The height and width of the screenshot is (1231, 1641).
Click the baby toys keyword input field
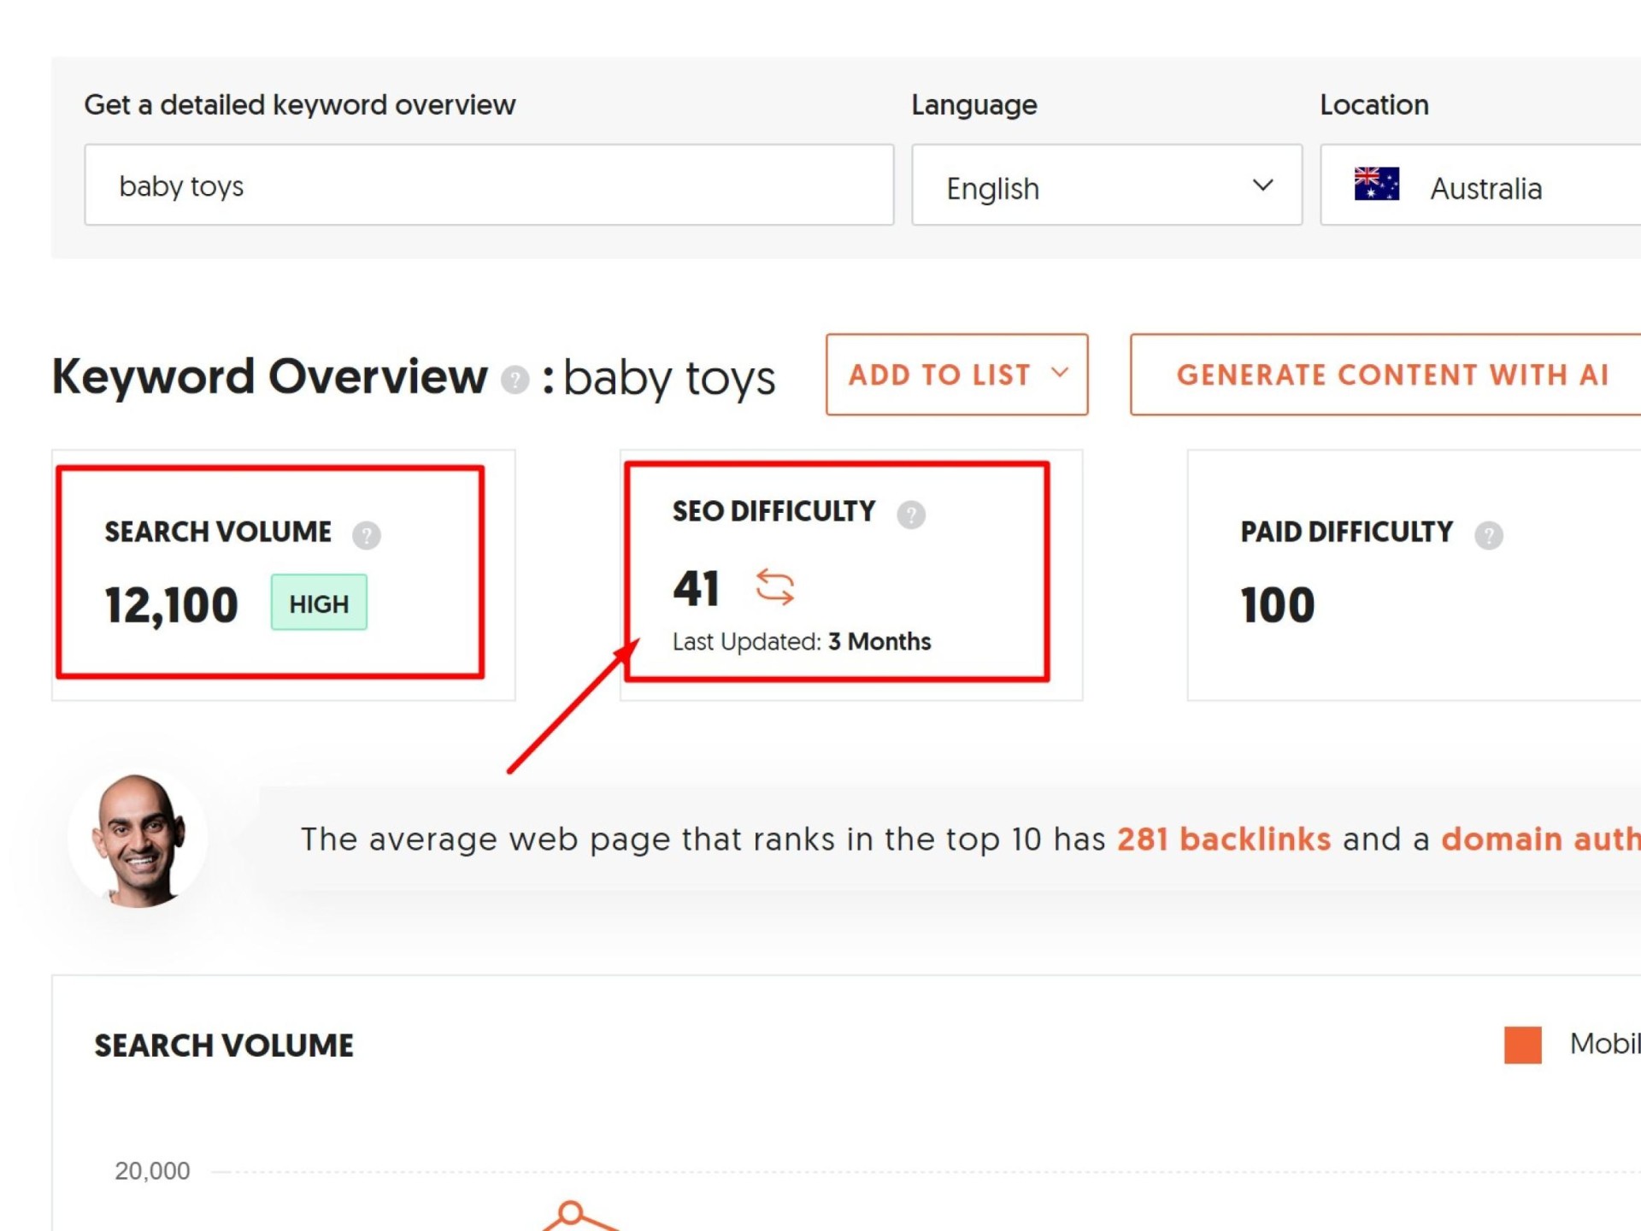point(489,186)
